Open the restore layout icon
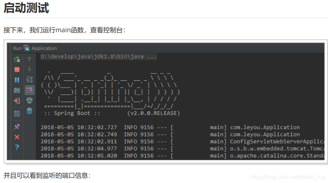The width and height of the screenshot is (328, 183). pos(17,114)
